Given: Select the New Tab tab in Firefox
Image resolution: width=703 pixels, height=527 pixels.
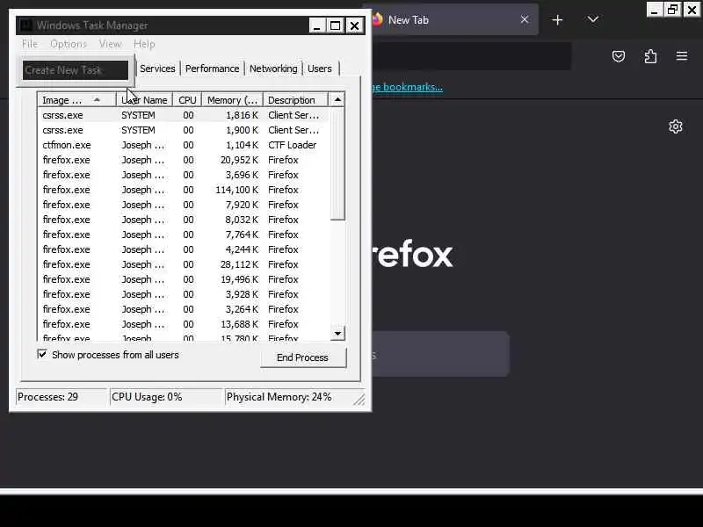Looking at the screenshot, I should [x=448, y=19].
